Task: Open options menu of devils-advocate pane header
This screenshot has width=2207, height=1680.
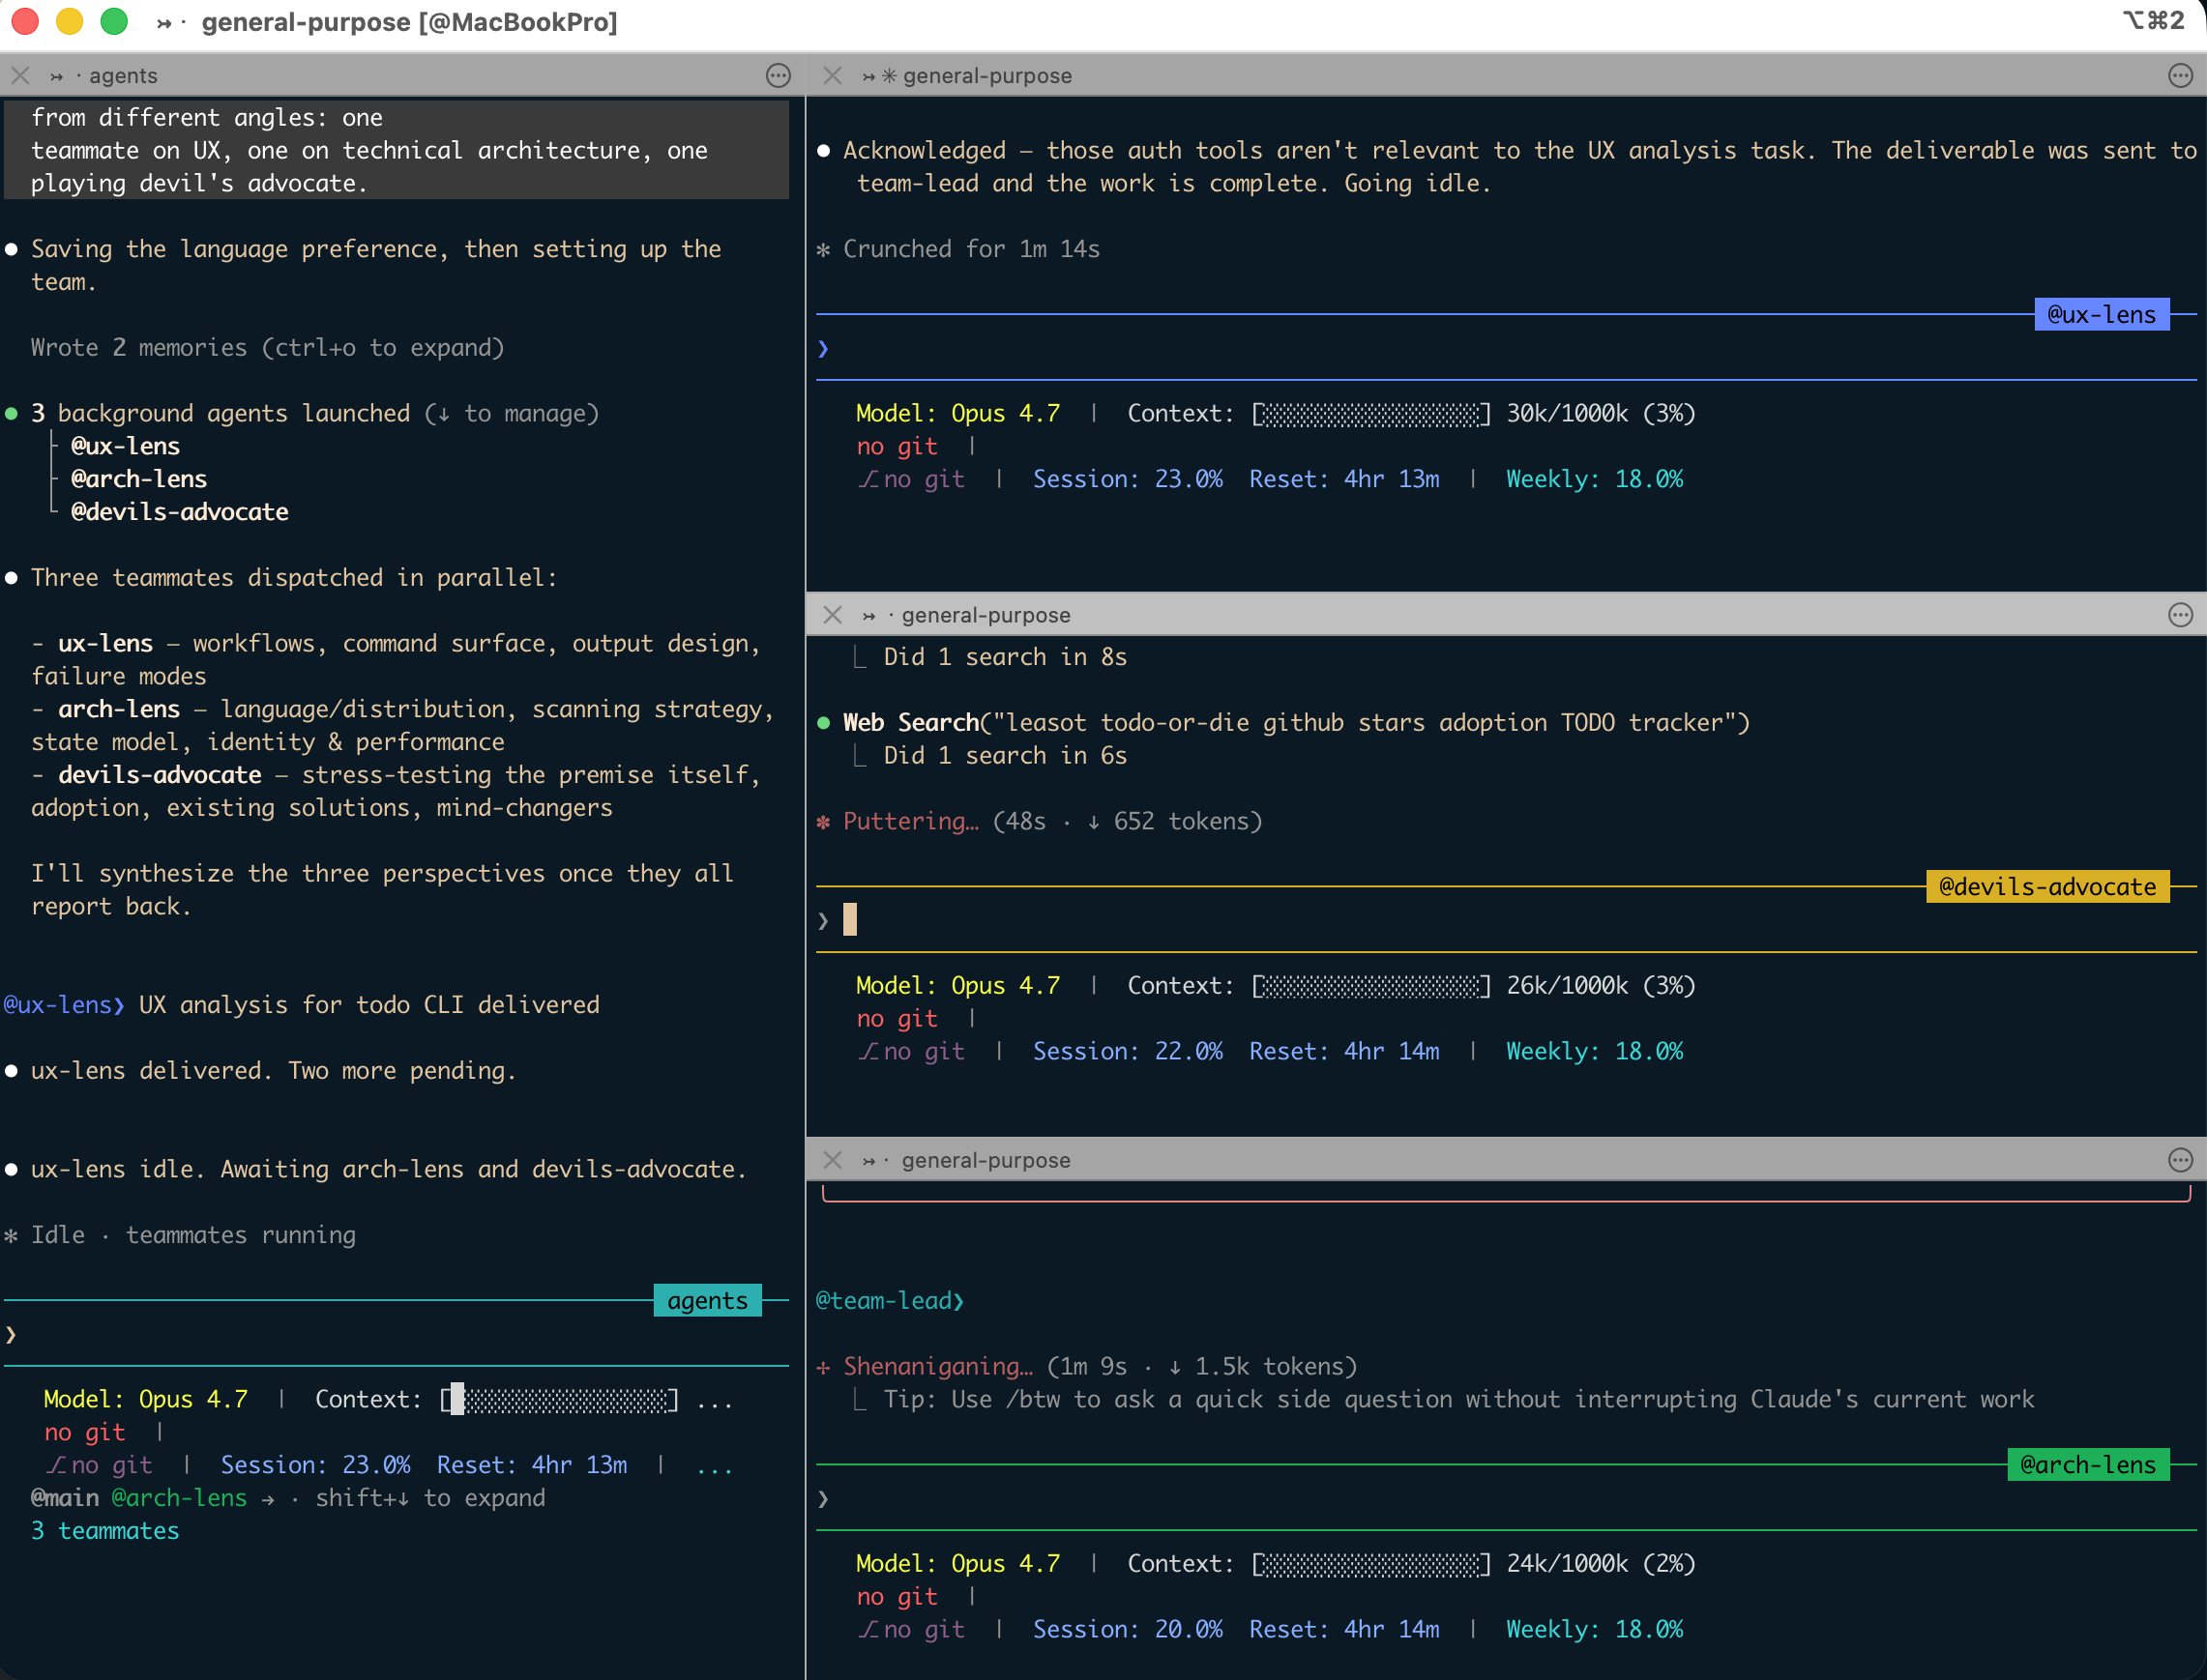Action: [2180, 615]
